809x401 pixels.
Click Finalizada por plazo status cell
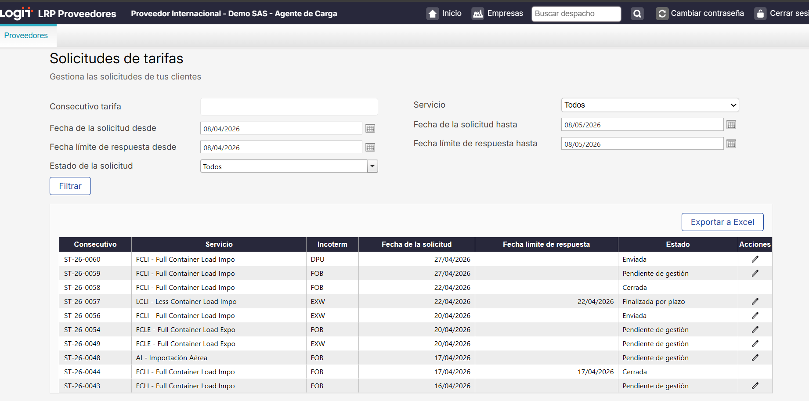click(678, 301)
